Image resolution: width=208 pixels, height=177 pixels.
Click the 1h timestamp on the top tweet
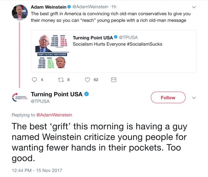point(113,7)
